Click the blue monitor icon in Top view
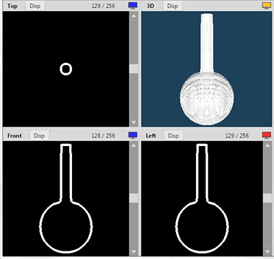Screen dimensions: 274x259 [x=133, y=5]
